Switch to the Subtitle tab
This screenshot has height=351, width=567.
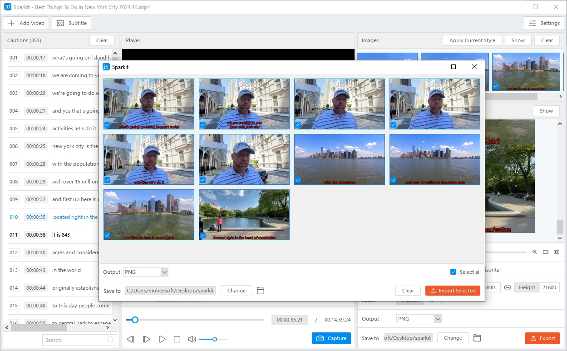coord(71,23)
